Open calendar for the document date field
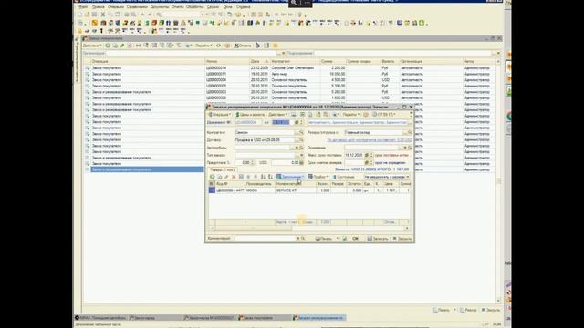Image resolution: width=584 pixels, height=328 pixels. 297,122
